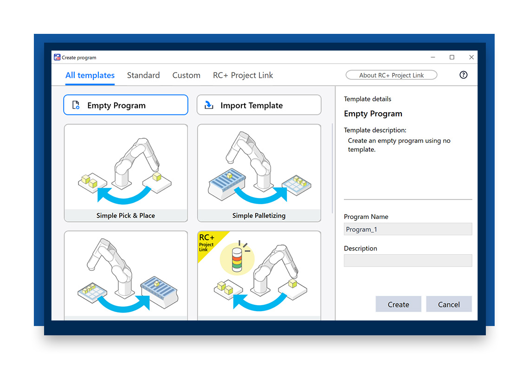Image resolution: width=529 pixels, height=371 pixels.
Task: Click the Create program application icon in title bar
Action: [x=57, y=57]
